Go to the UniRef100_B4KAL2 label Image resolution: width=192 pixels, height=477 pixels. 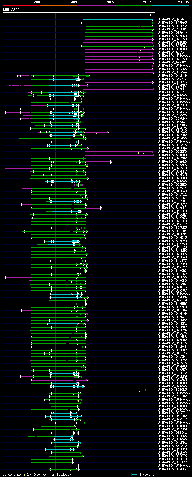coord(172,208)
